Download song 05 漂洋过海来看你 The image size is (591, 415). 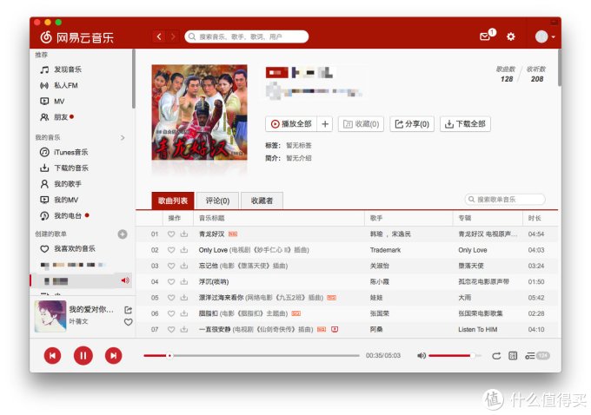click(x=184, y=298)
